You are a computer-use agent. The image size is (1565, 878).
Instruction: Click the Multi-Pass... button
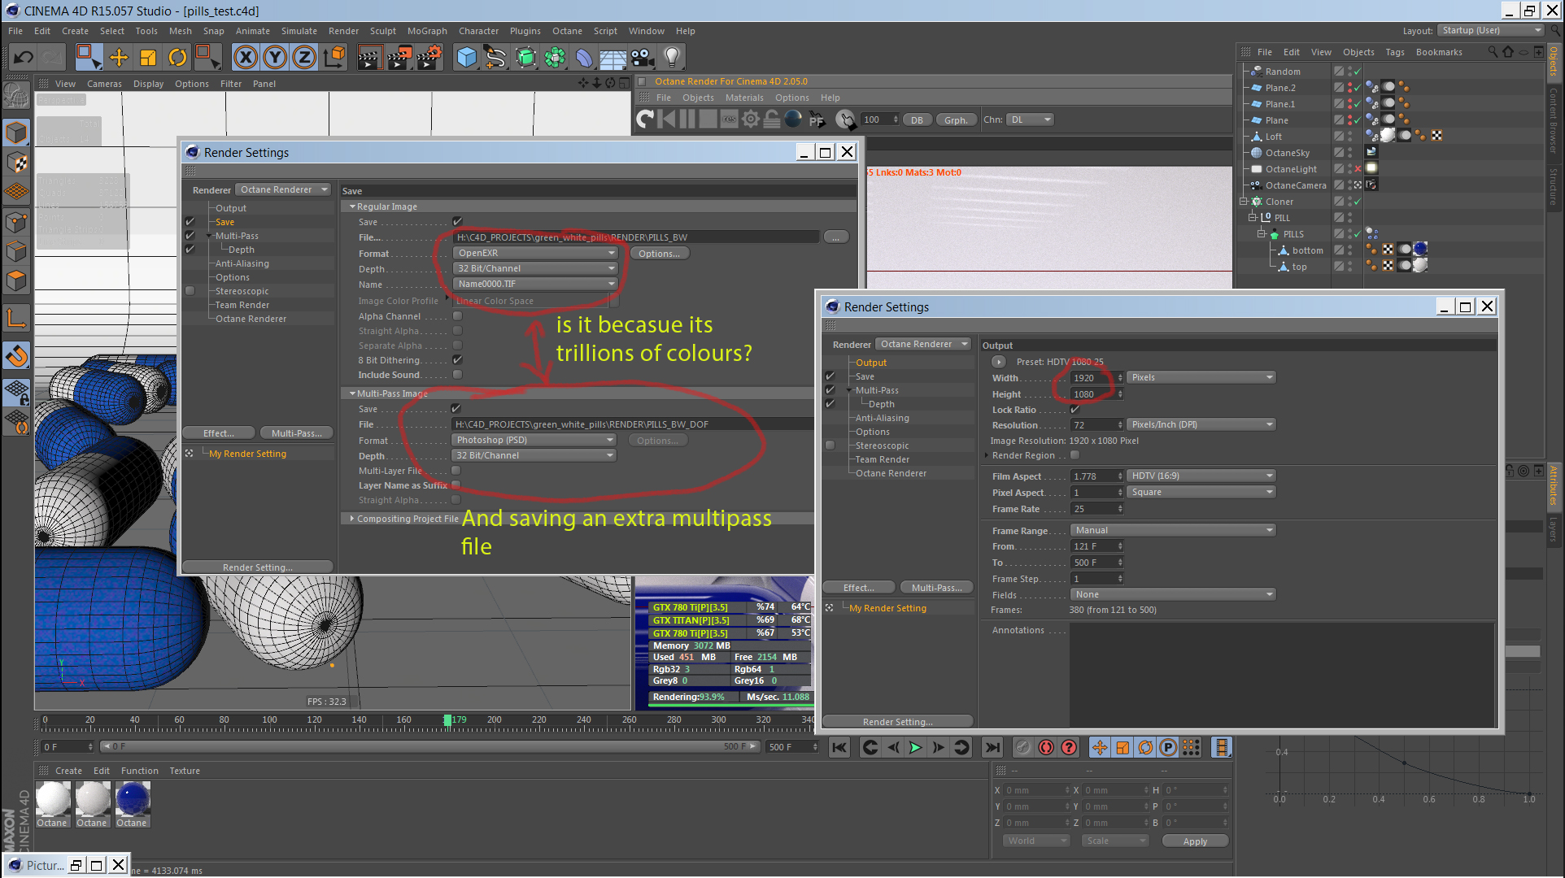296,433
